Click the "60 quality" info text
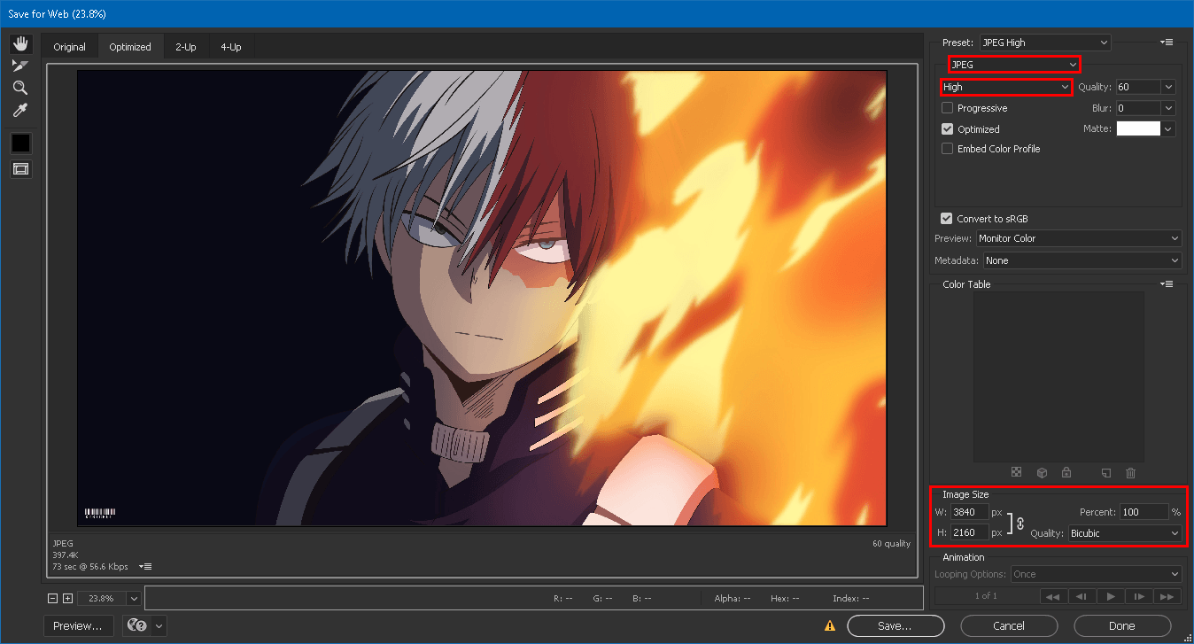This screenshot has height=644, width=1194. [x=891, y=543]
